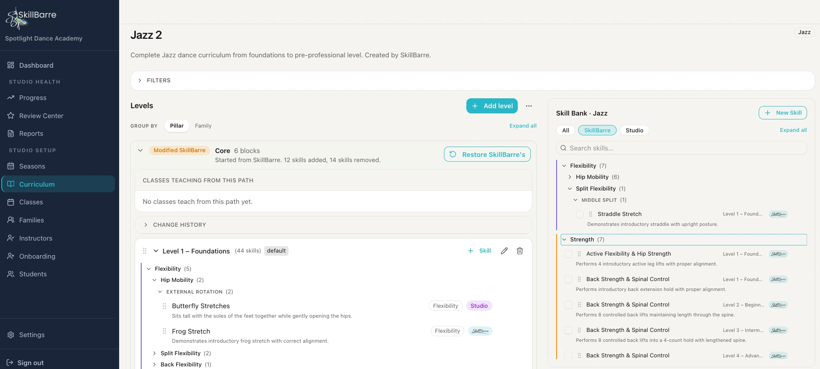Check the Active Flexibility & Hip Strength checkbox
Screen dimensions: 820x369
(x=568, y=254)
